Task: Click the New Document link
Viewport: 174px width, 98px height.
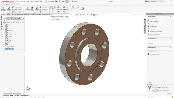Action: tap(153, 19)
